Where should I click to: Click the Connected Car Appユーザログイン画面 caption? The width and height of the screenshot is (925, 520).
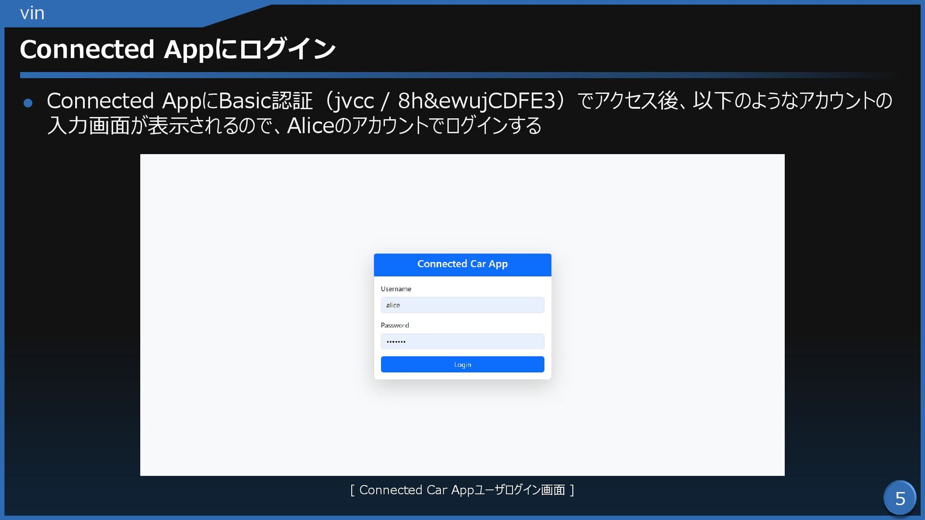click(x=462, y=490)
